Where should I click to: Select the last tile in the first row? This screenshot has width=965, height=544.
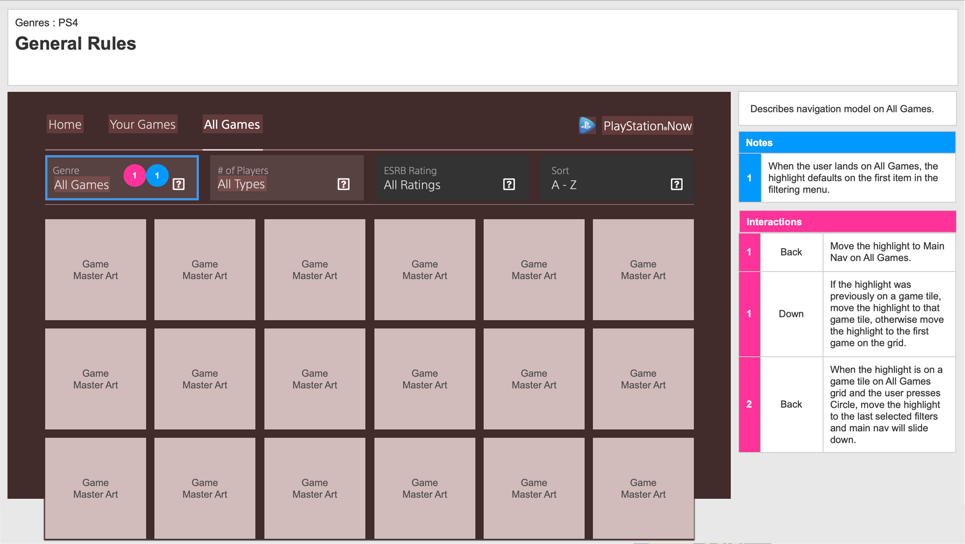click(x=643, y=270)
